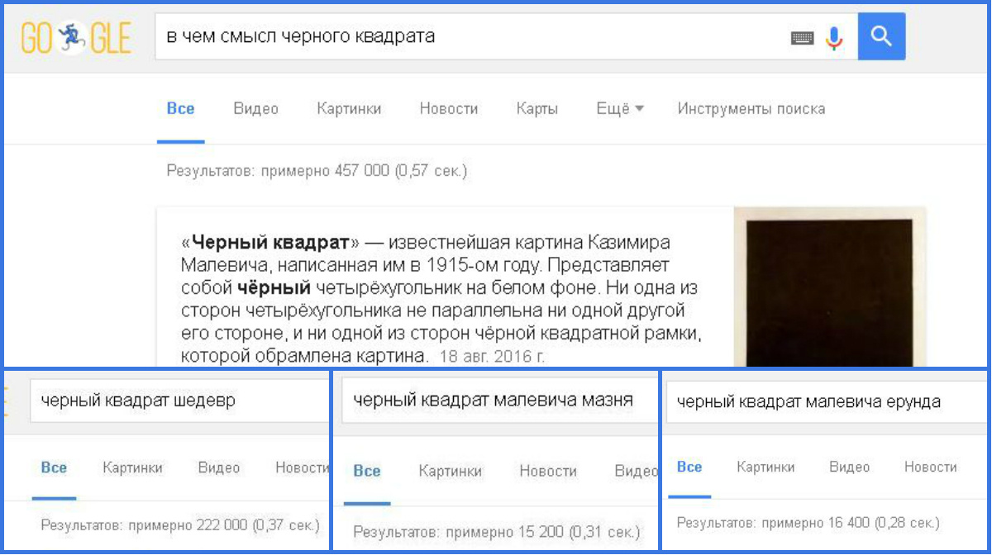Expand the Ещё dropdown menu
The image size is (992, 555).
(619, 109)
